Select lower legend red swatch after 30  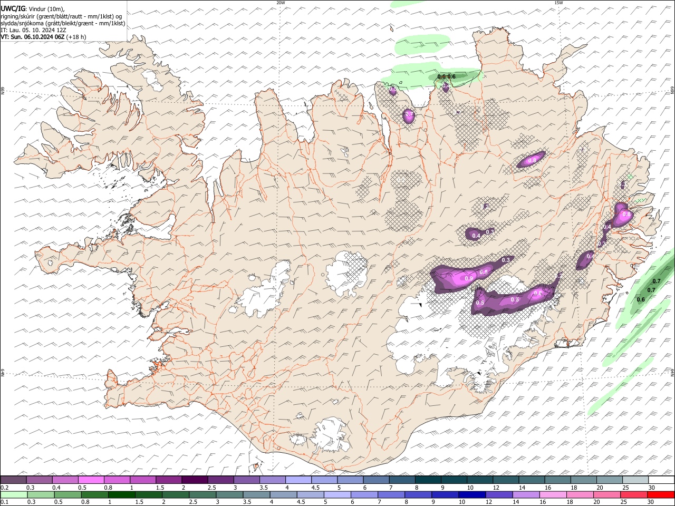pyautogui.click(x=661, y=495)
